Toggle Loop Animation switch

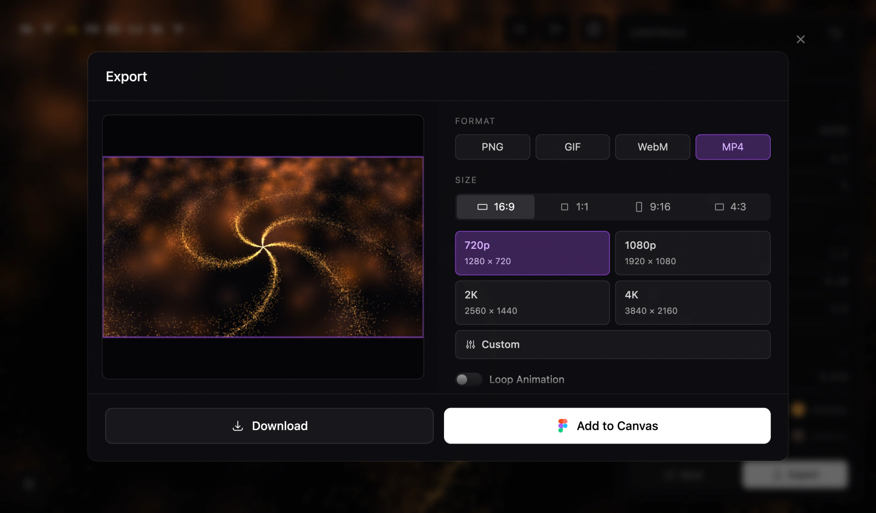tap(469, 380)
